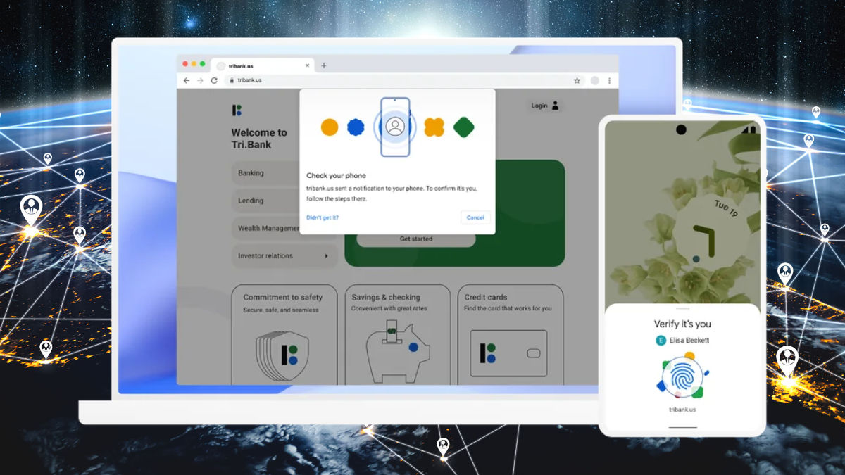Viewport: 845px width, 475px height.
Task: Open the Chrome three-dot menu icon
Action: tap(609, 80)
